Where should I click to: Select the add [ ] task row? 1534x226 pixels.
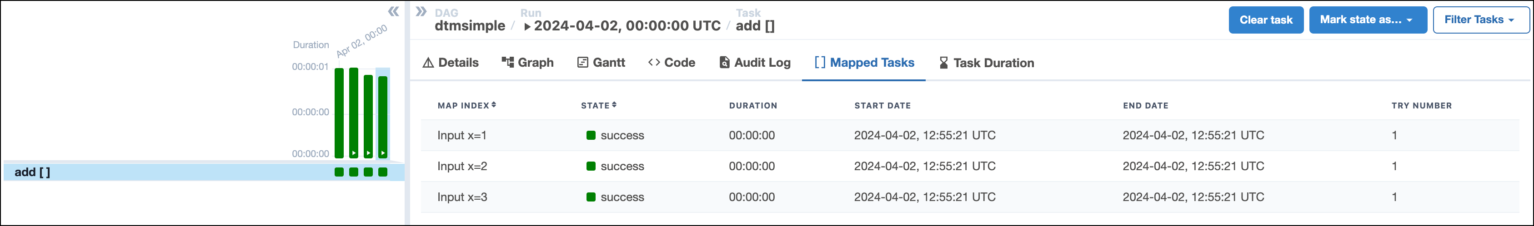pos(33,172)
